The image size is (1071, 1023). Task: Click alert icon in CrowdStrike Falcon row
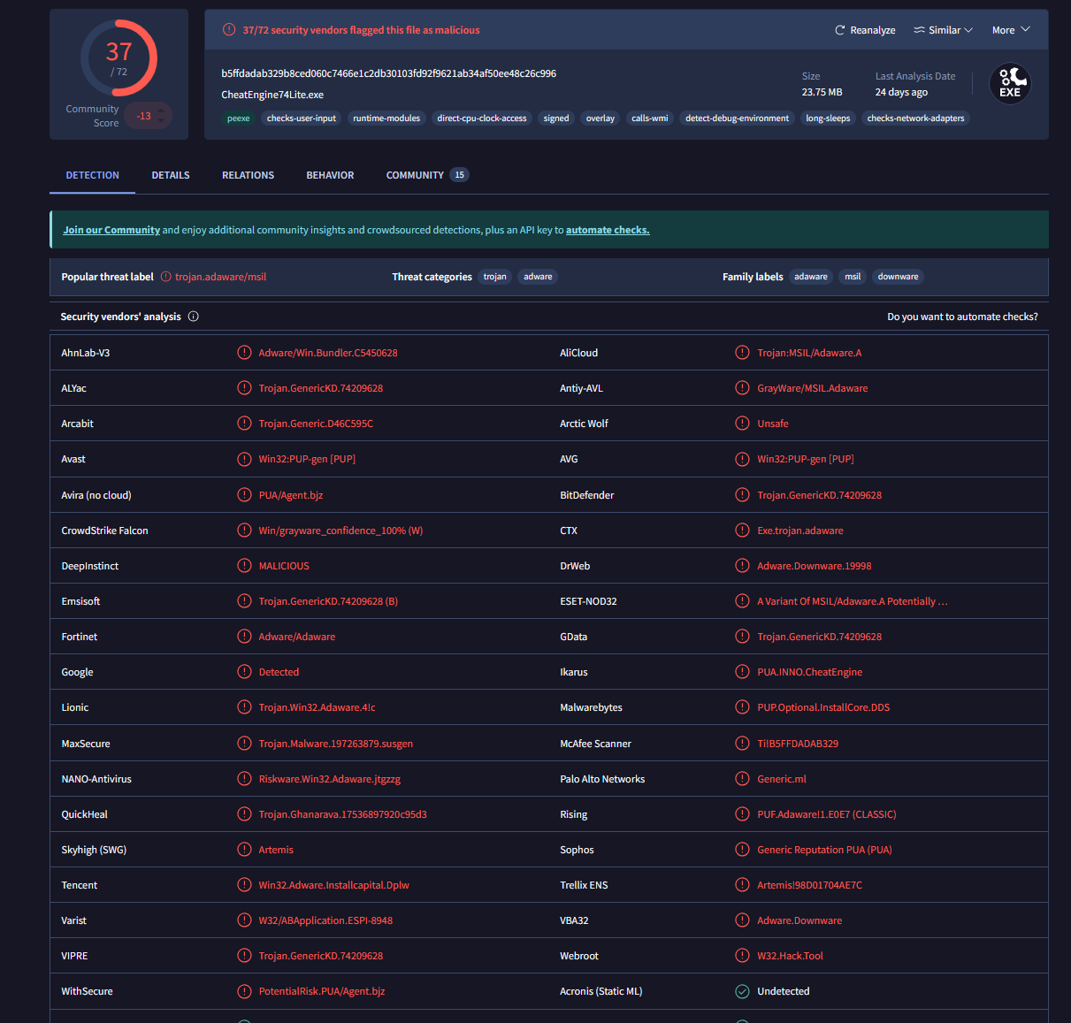(x=244, y=530)
